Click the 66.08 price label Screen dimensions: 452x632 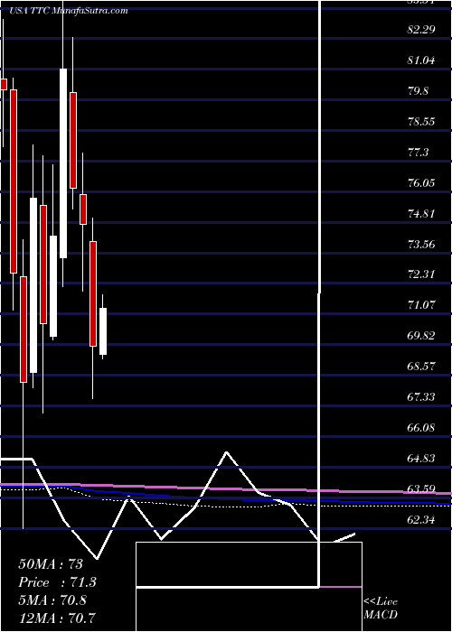[421, 427]
